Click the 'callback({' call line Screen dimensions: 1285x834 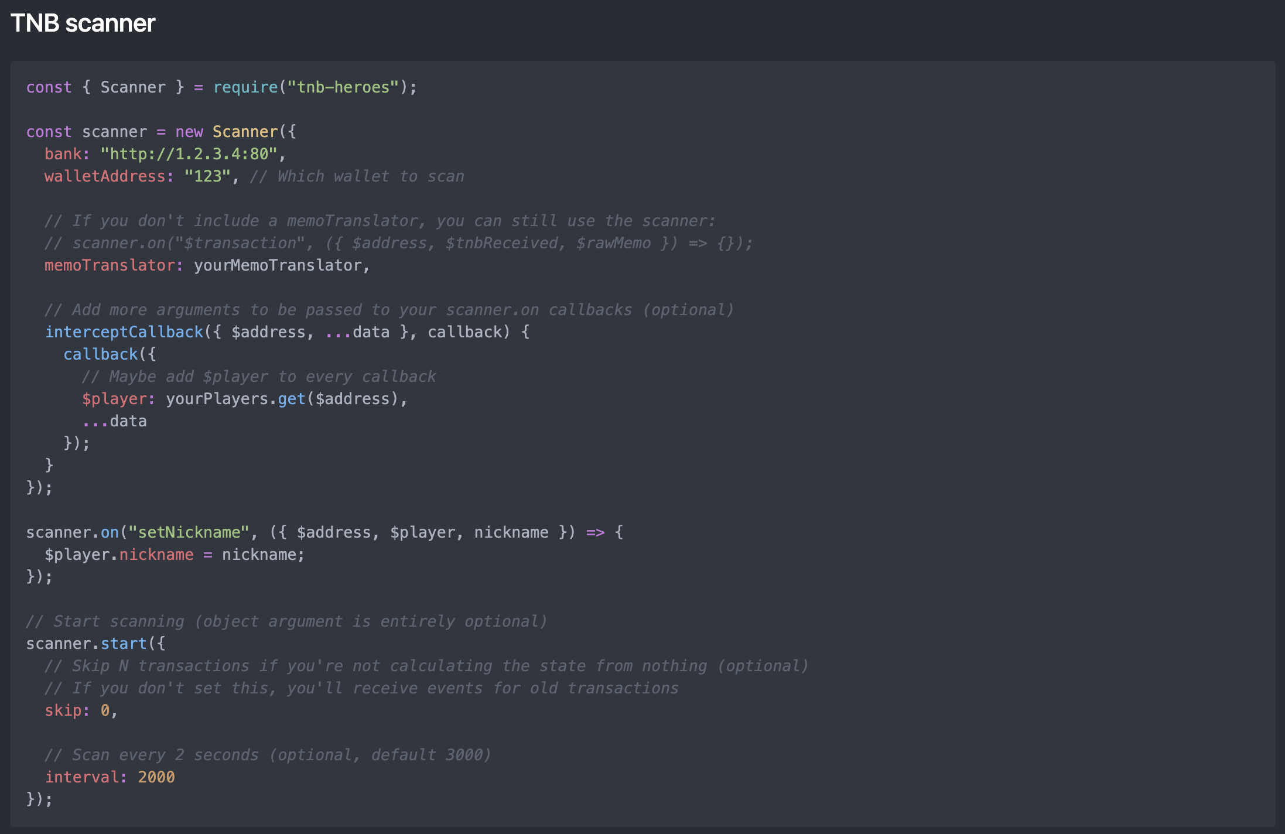[x=110, y=354]
